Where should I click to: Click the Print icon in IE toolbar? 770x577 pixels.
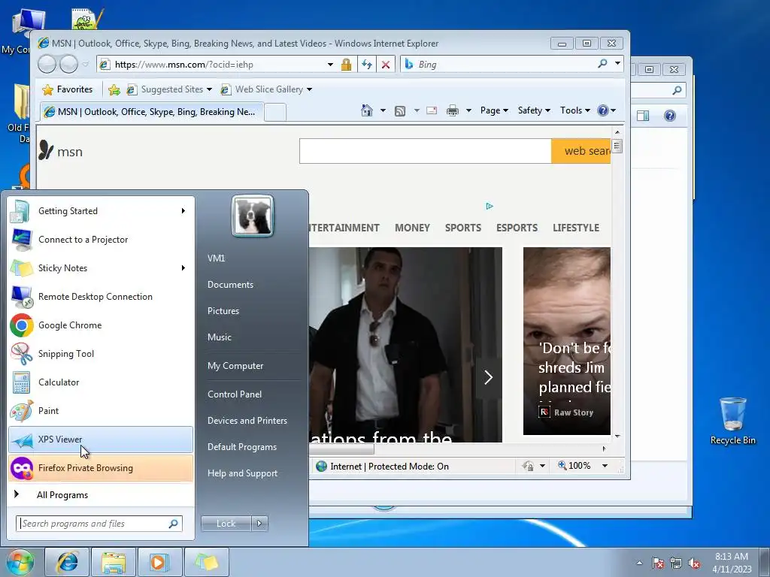point(452,110)
